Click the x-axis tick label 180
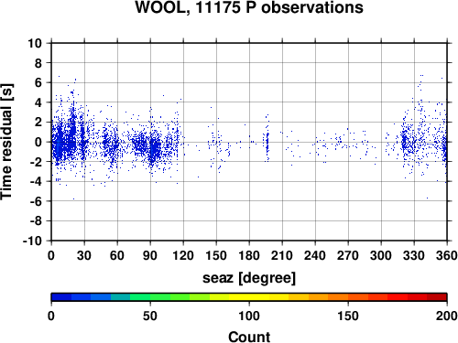Screen dimensions: 458x343 (x=249, y=255)
